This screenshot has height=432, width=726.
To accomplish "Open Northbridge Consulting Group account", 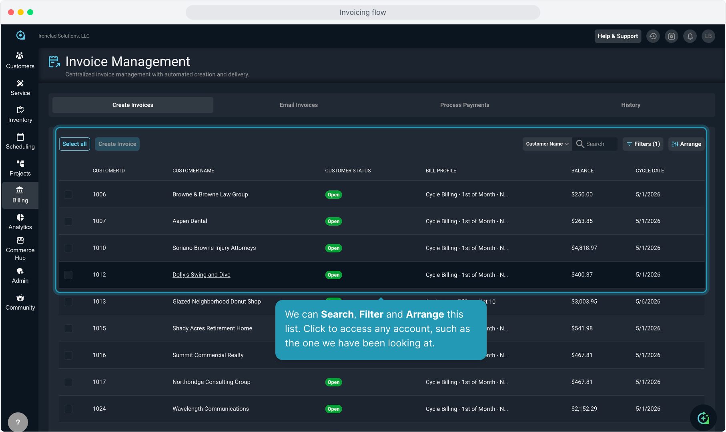I will 211,382.
